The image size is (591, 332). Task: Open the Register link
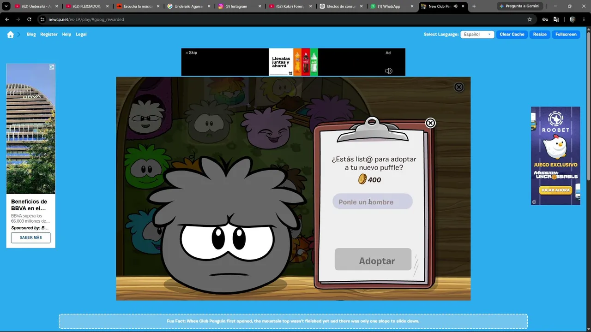49,34
